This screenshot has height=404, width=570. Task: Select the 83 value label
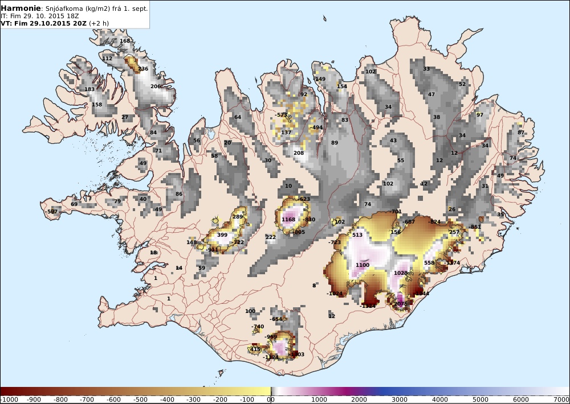click(x=345, y=120)
